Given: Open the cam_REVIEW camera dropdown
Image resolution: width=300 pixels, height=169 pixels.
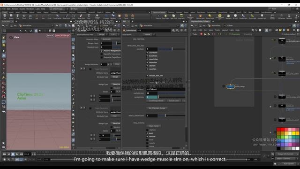Looking at the screenshot, I should [x=63, y=36].
